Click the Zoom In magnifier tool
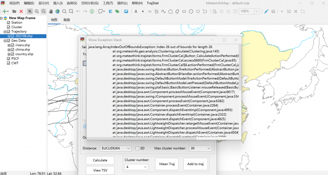 [36, 11]
